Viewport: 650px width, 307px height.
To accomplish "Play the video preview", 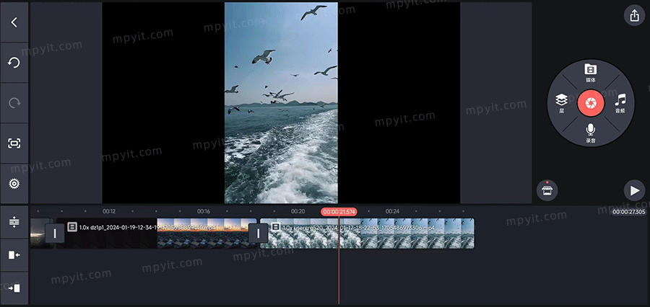I will [x=634, y=190].
